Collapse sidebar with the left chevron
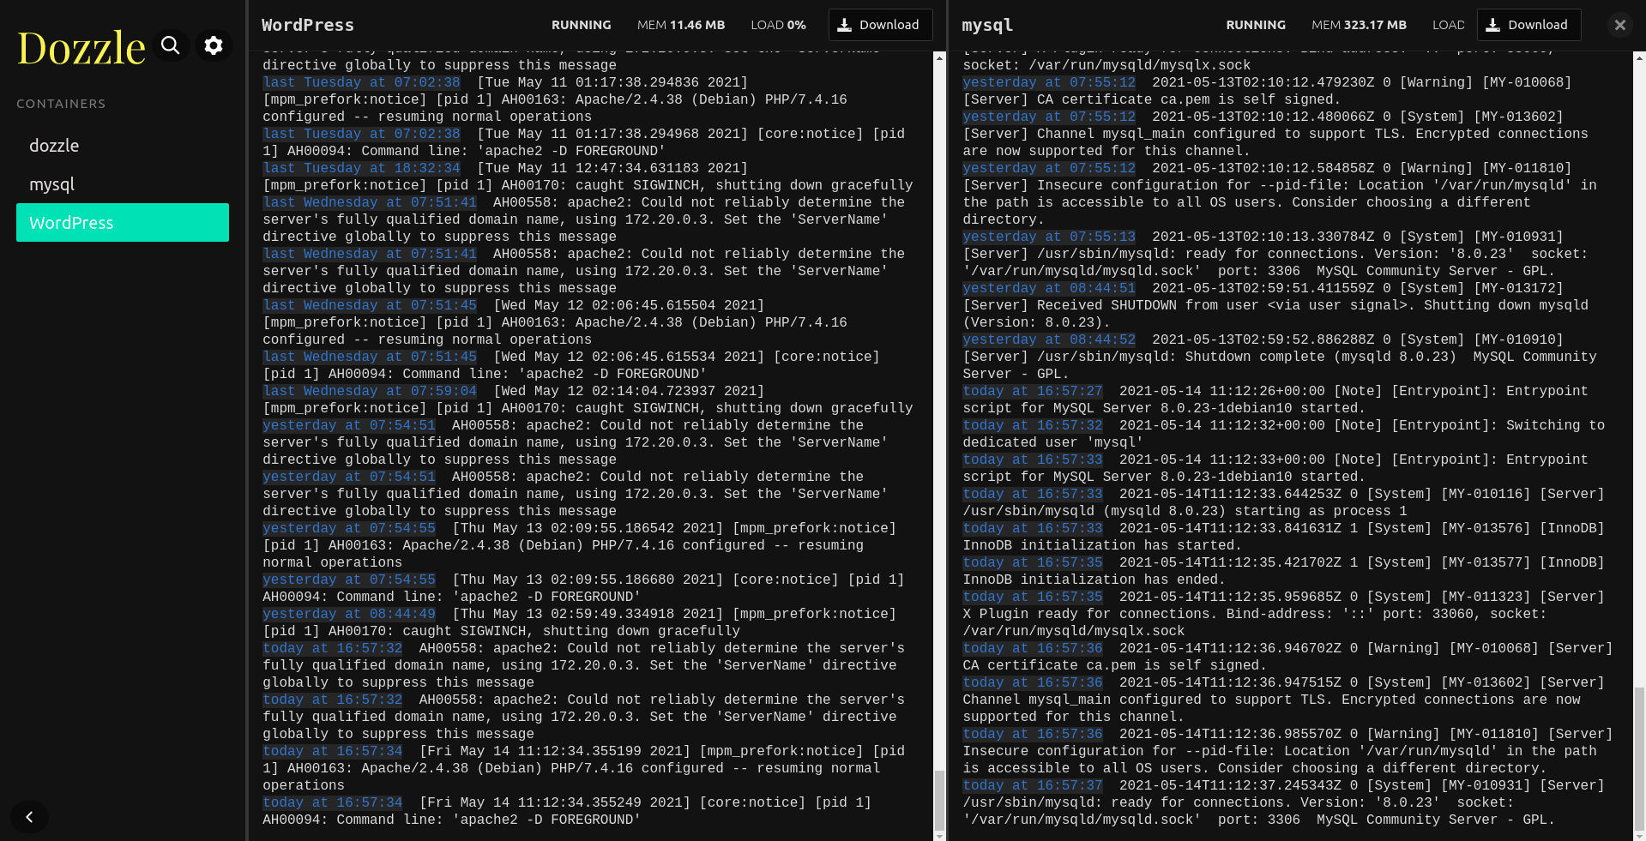This screenshot has width=1646, height=841. coord(29,817)
